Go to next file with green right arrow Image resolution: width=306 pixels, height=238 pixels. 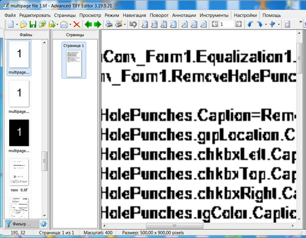tap(97, 25)
